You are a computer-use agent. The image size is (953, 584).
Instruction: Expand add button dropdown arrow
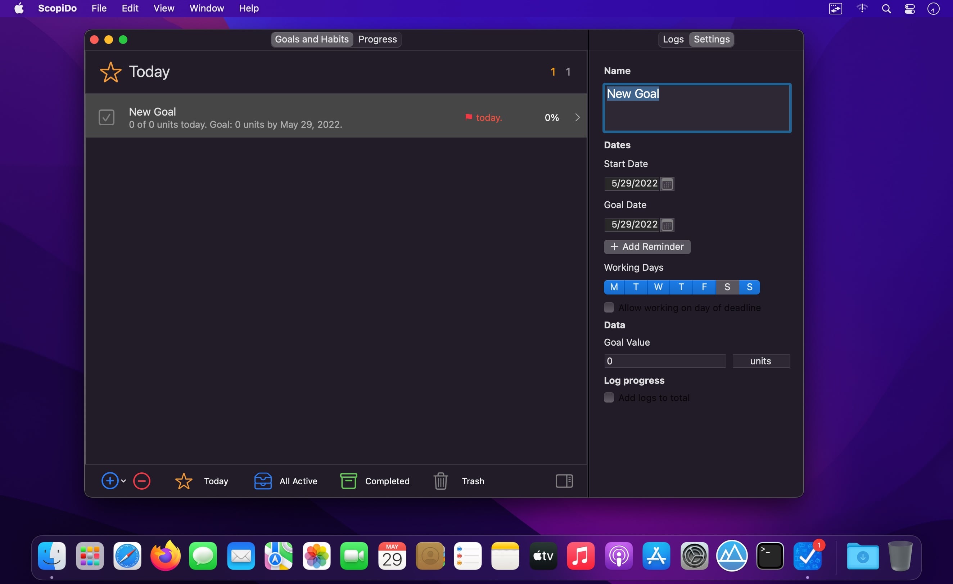[x=123, y=481]
